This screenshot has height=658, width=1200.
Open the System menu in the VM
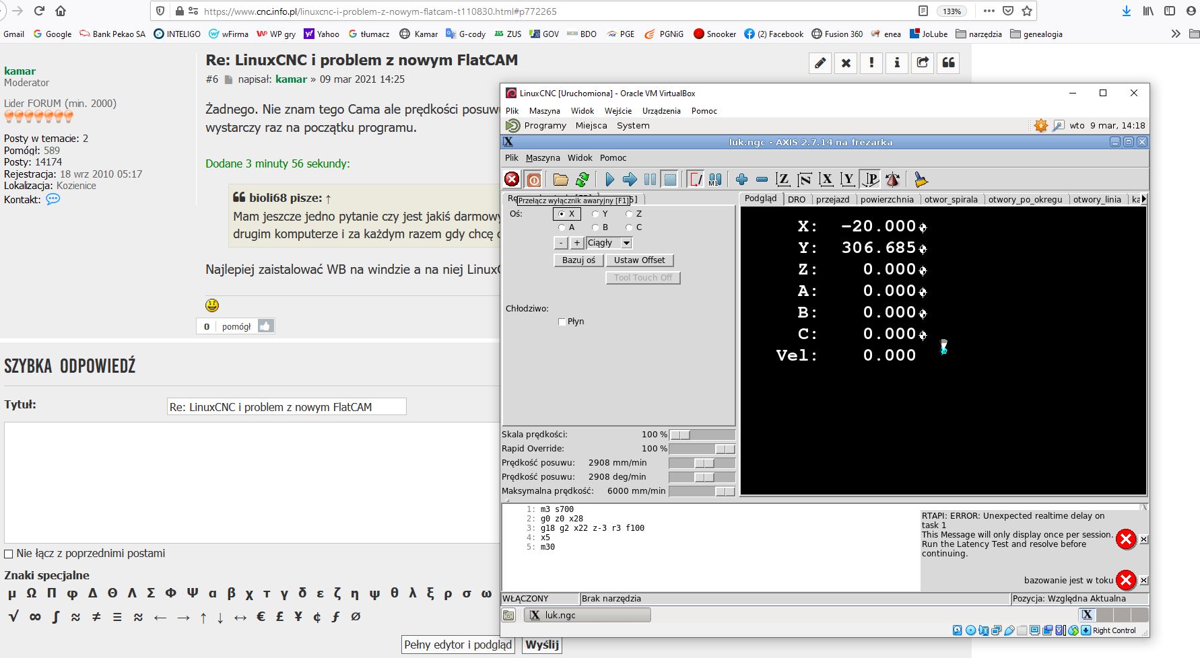633,126
